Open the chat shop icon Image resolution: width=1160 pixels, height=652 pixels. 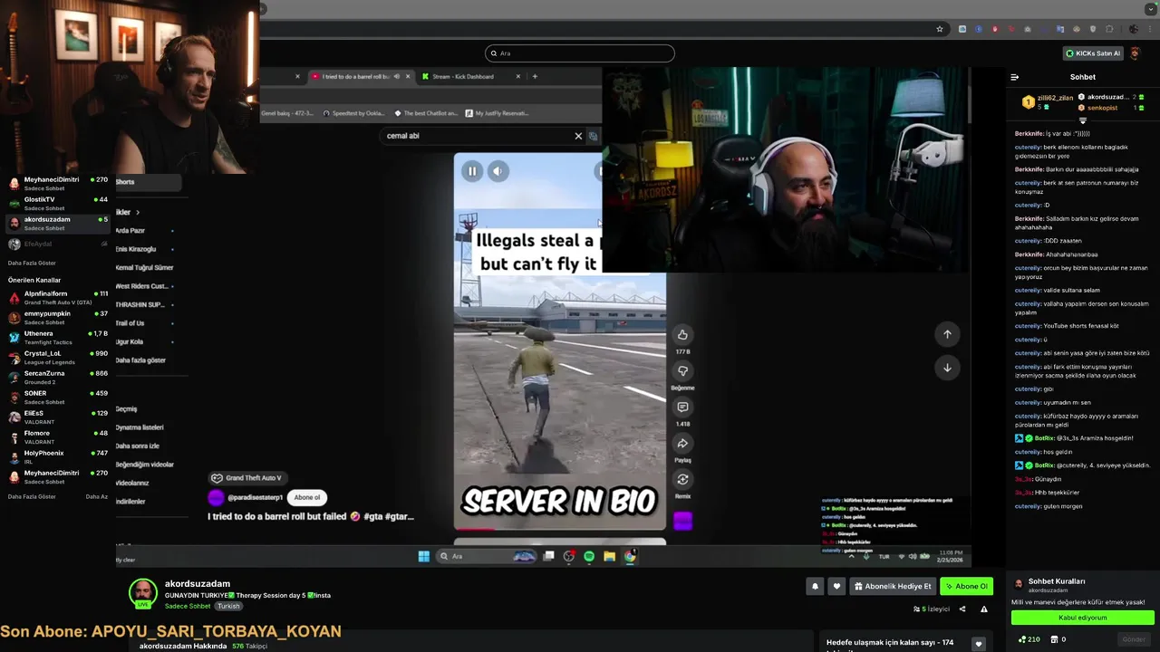(1056, 639)
